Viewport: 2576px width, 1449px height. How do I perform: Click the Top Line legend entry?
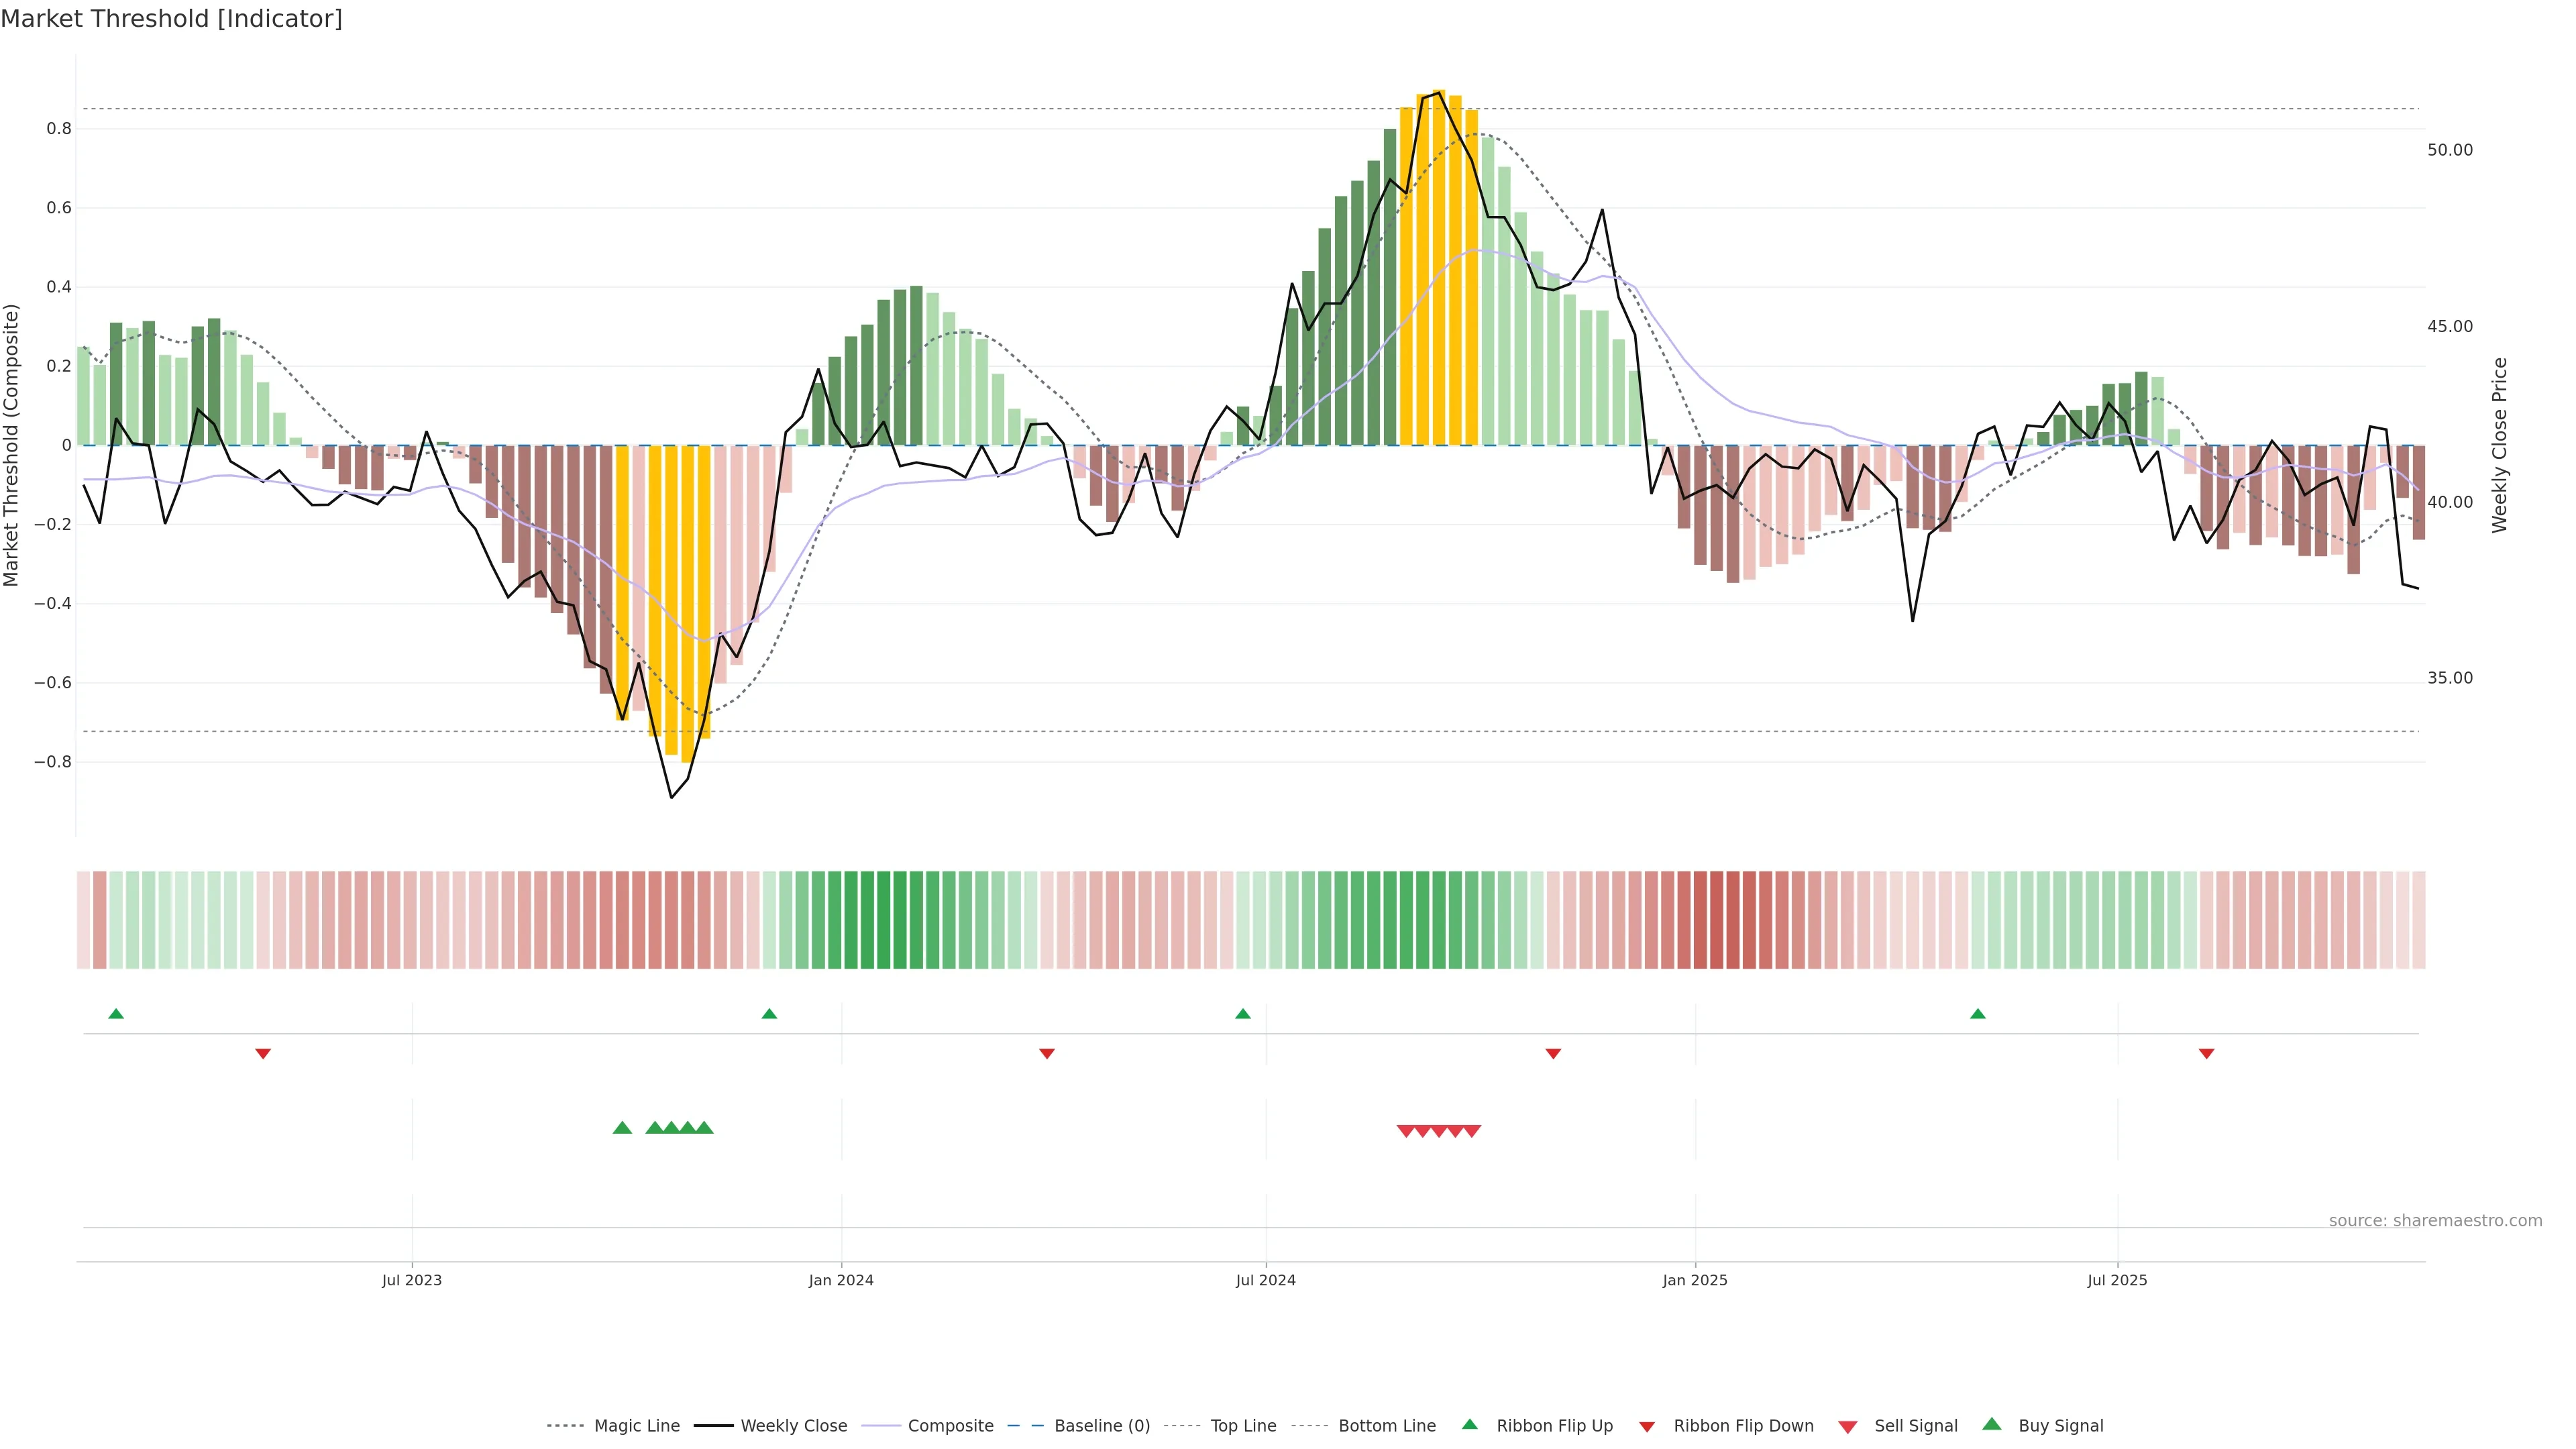click(1243, 1425)
